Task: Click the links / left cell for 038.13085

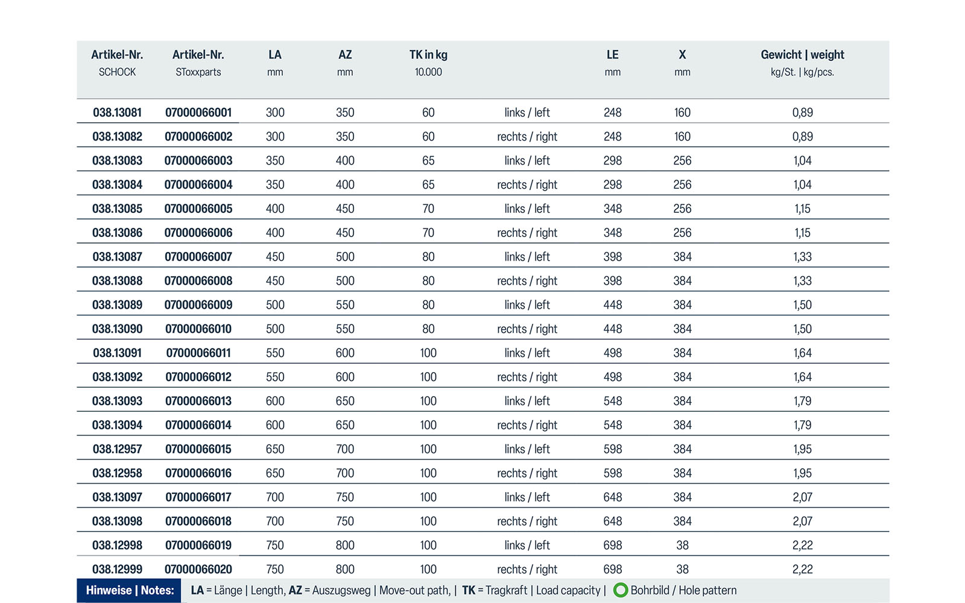Action: pyautogui.click(x=527, y=209)
